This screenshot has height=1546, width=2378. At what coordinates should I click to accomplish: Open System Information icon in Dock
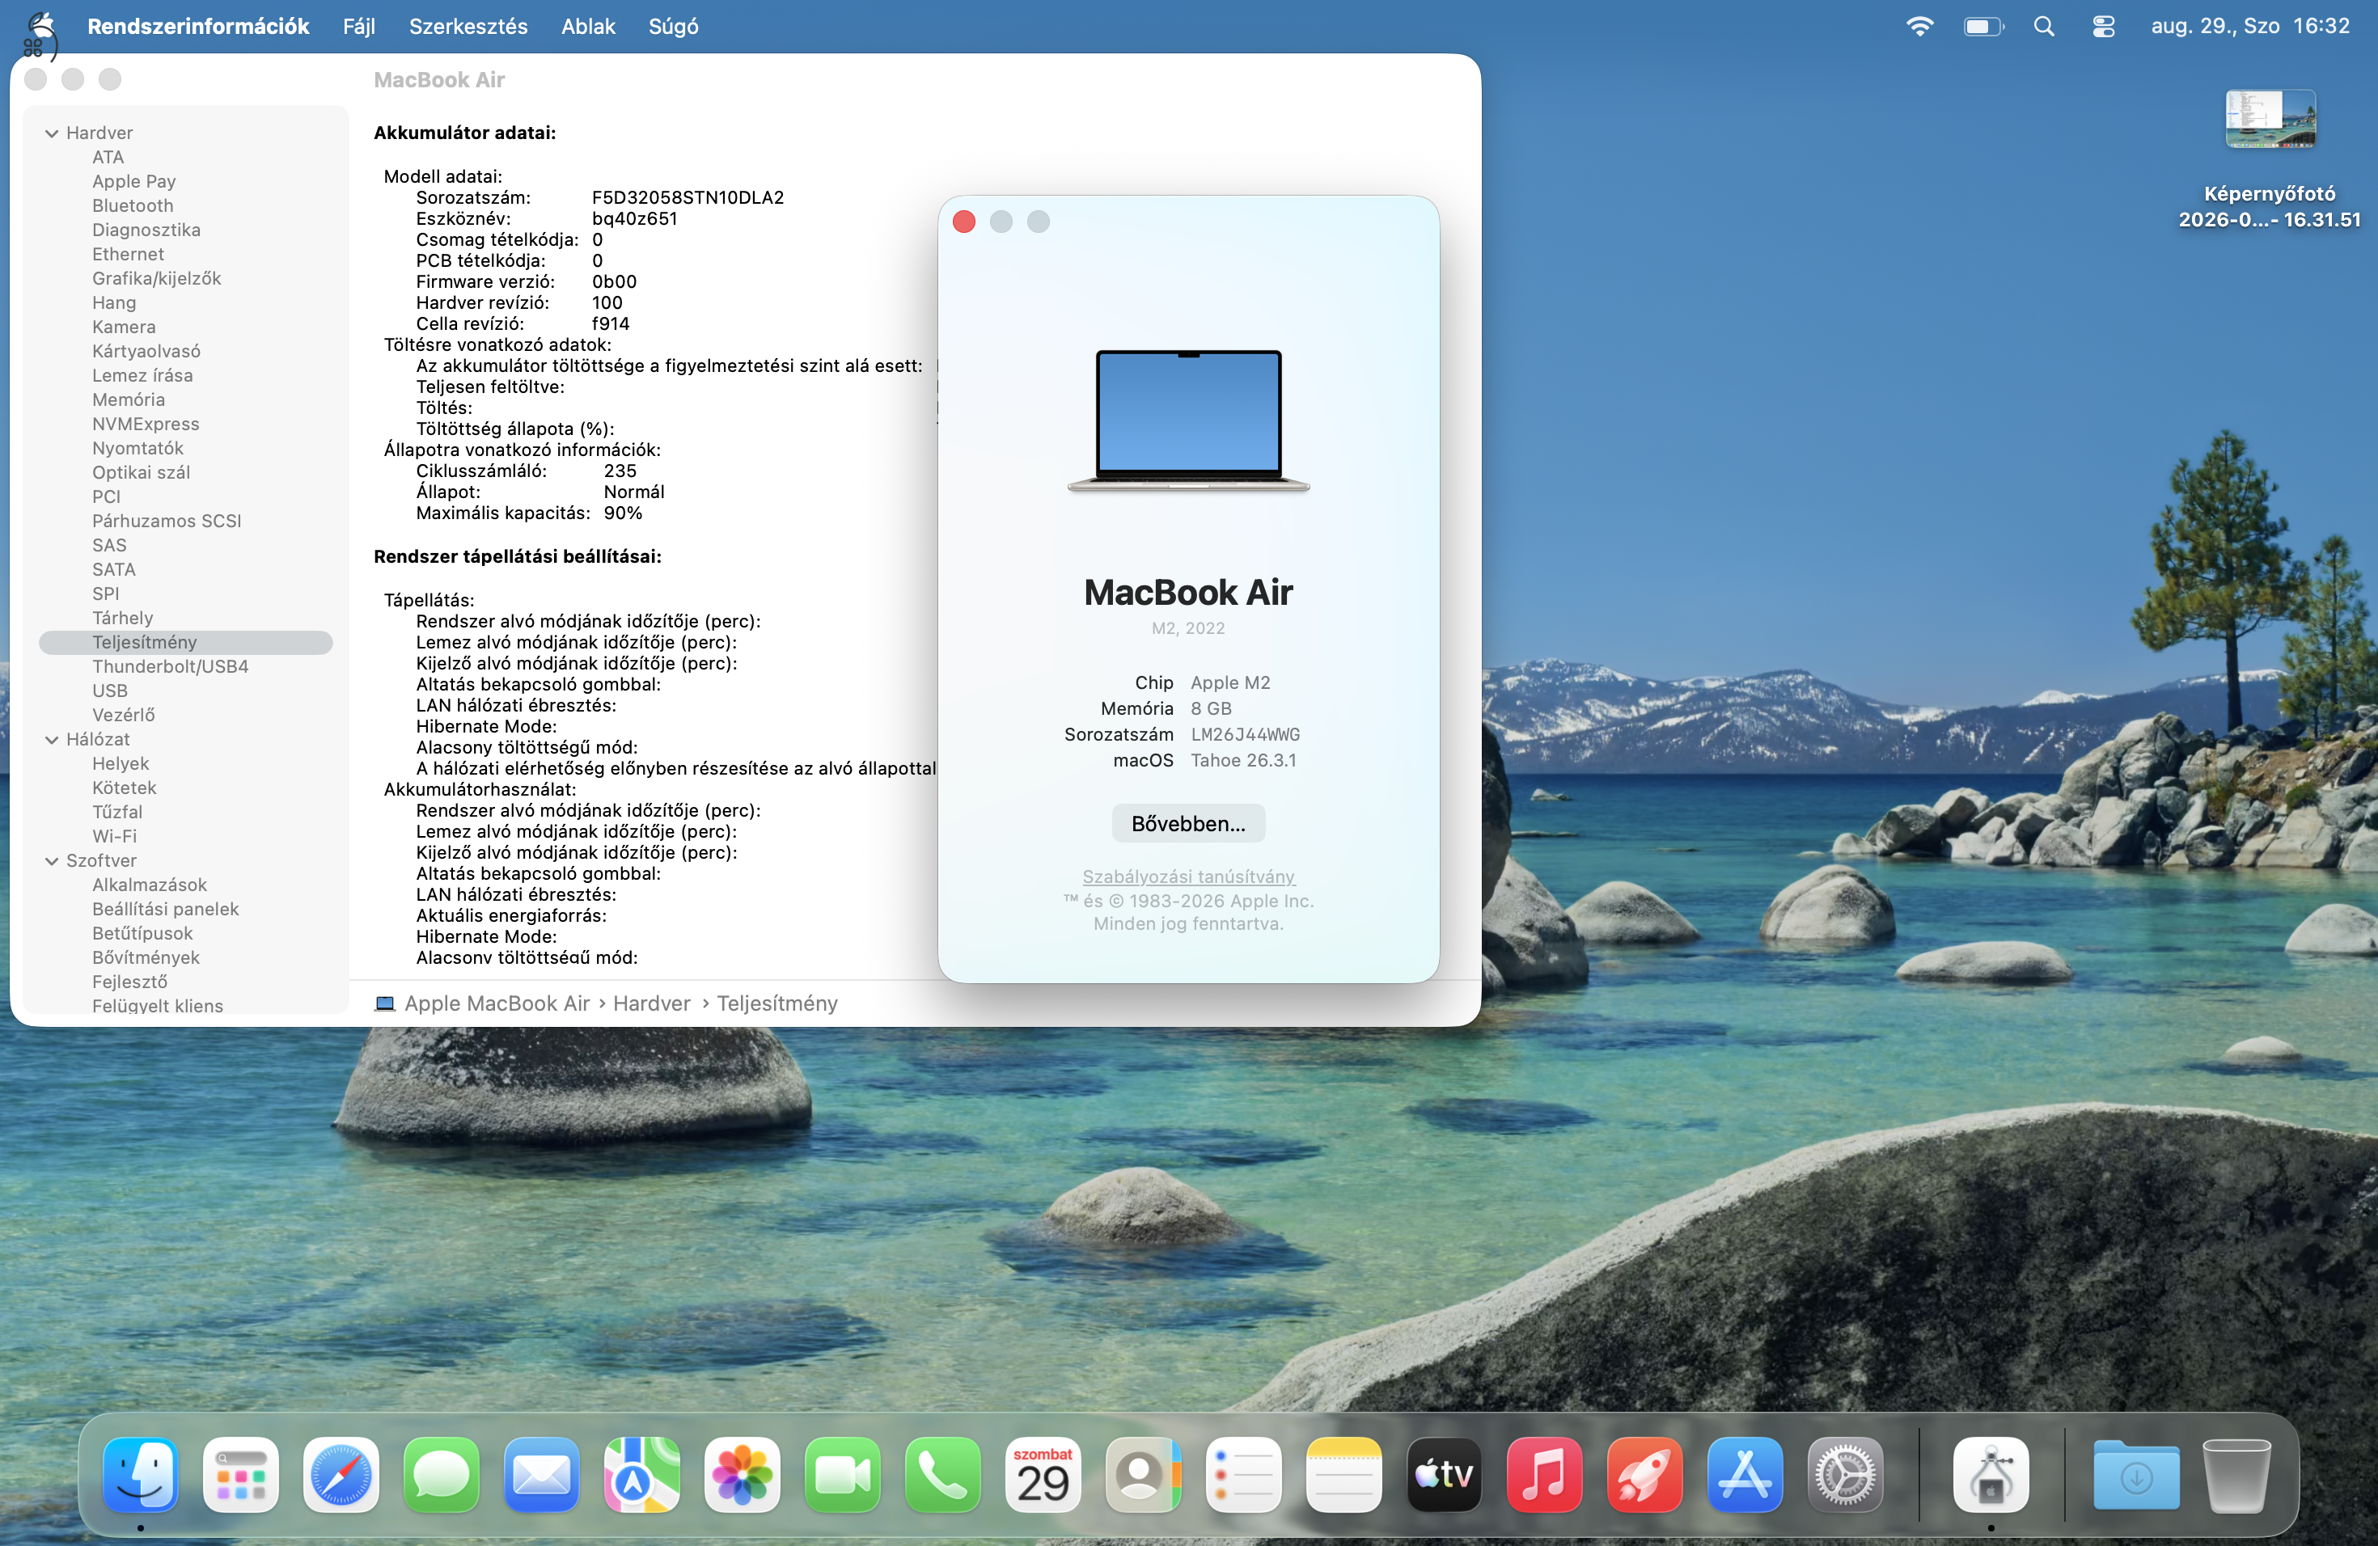pos(1991,1474)
